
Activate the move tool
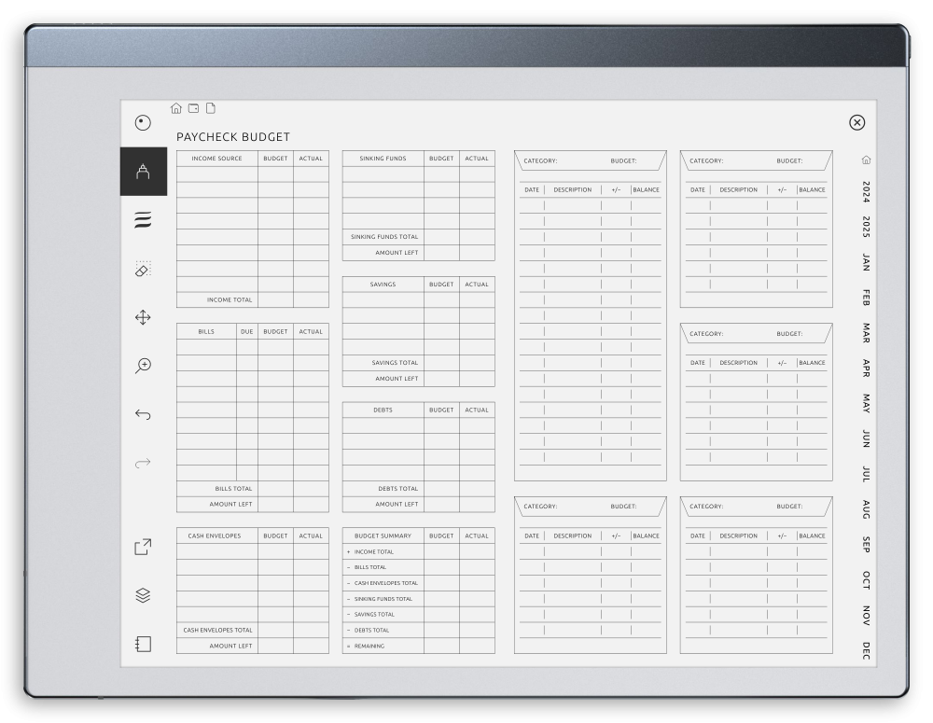(x=142, y=318)
